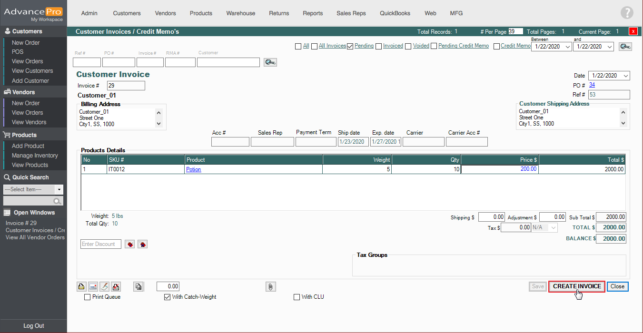Click the Quick Search magnifier icon

tap(58, 201)
